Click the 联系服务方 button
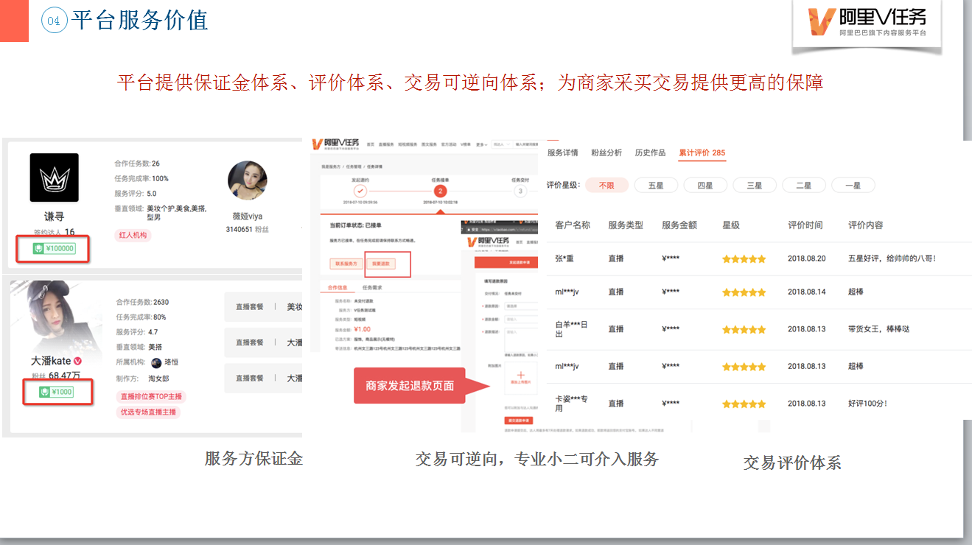 pyautogui.click(x=346, y=264)
